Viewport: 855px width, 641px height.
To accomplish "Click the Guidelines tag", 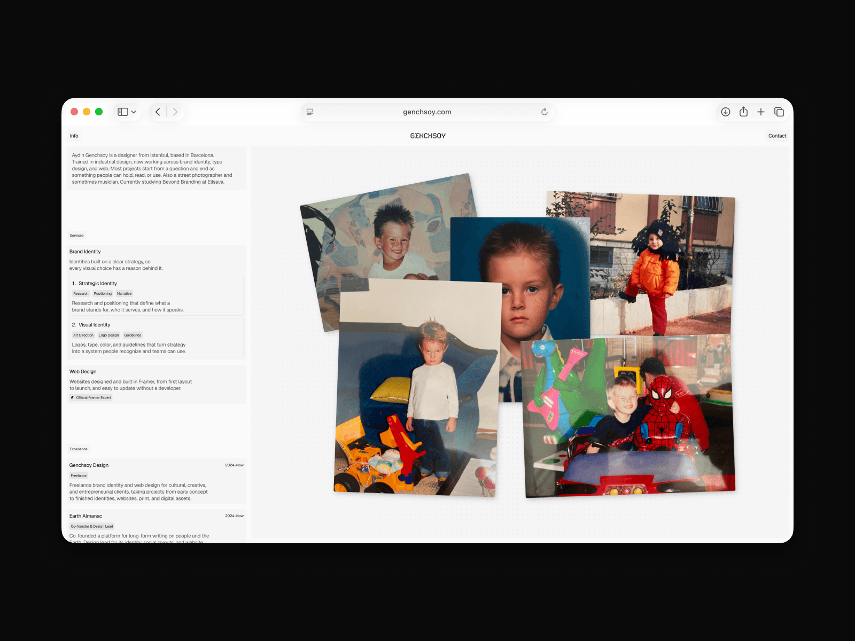I will pos(133,335).
